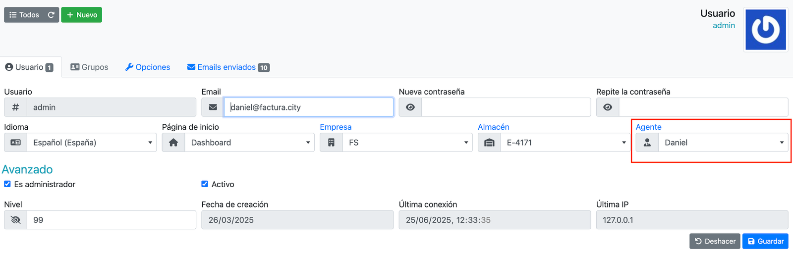Viewport: 793px width, 257px height.
Task: Click the hash icon beside admin username
Action: pyautogui.click(x=16, y=107)
